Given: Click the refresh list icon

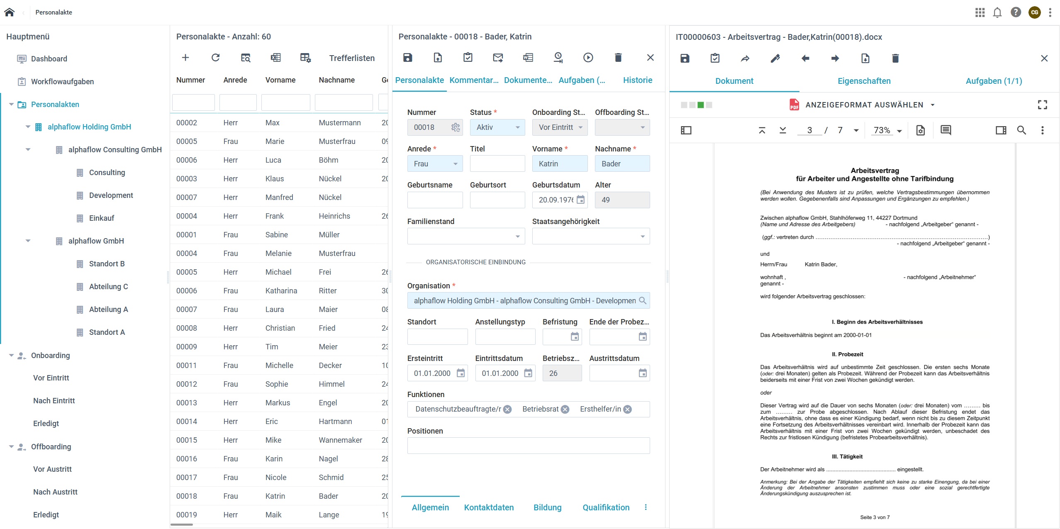Looking at the screenshot, I should 215,58.
